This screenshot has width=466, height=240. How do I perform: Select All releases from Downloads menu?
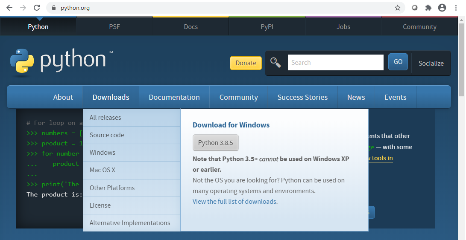point(105,118)
